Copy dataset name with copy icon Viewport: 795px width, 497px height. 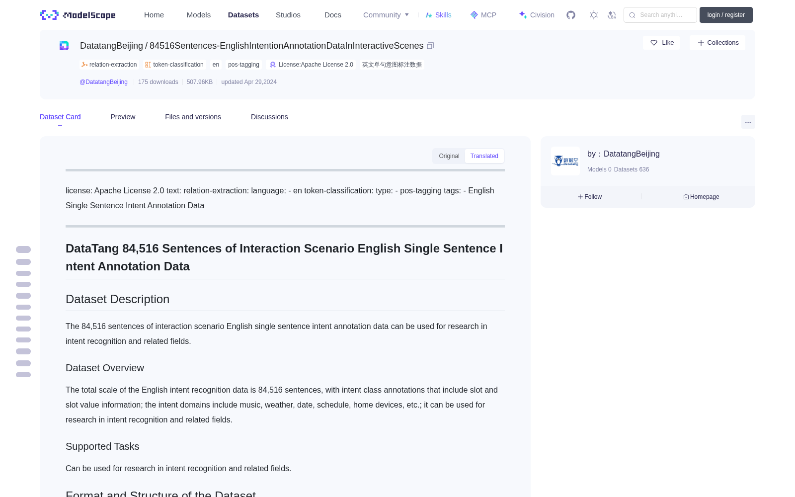[430, 46]
